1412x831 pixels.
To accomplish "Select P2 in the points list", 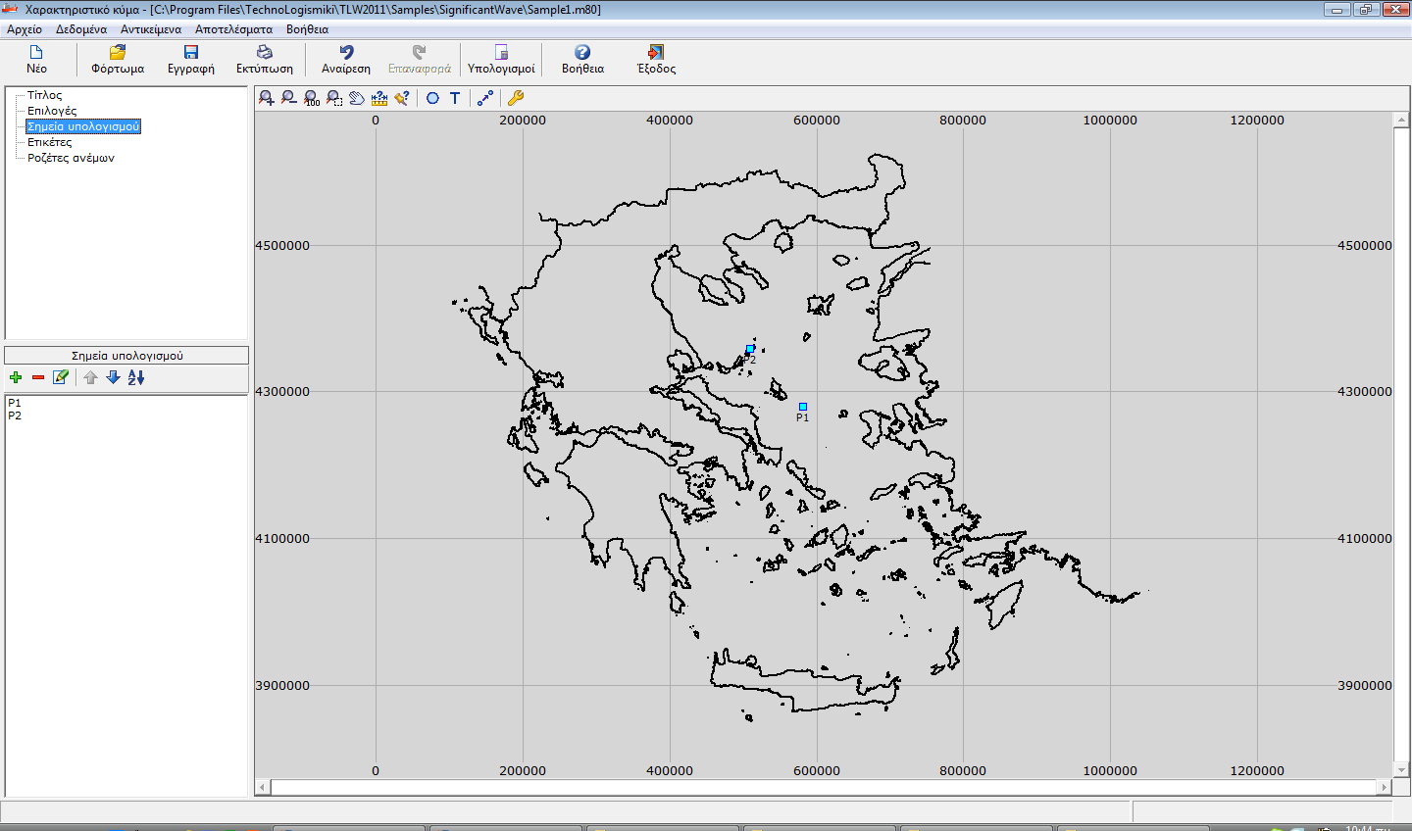I will click(x=15, y=415).
